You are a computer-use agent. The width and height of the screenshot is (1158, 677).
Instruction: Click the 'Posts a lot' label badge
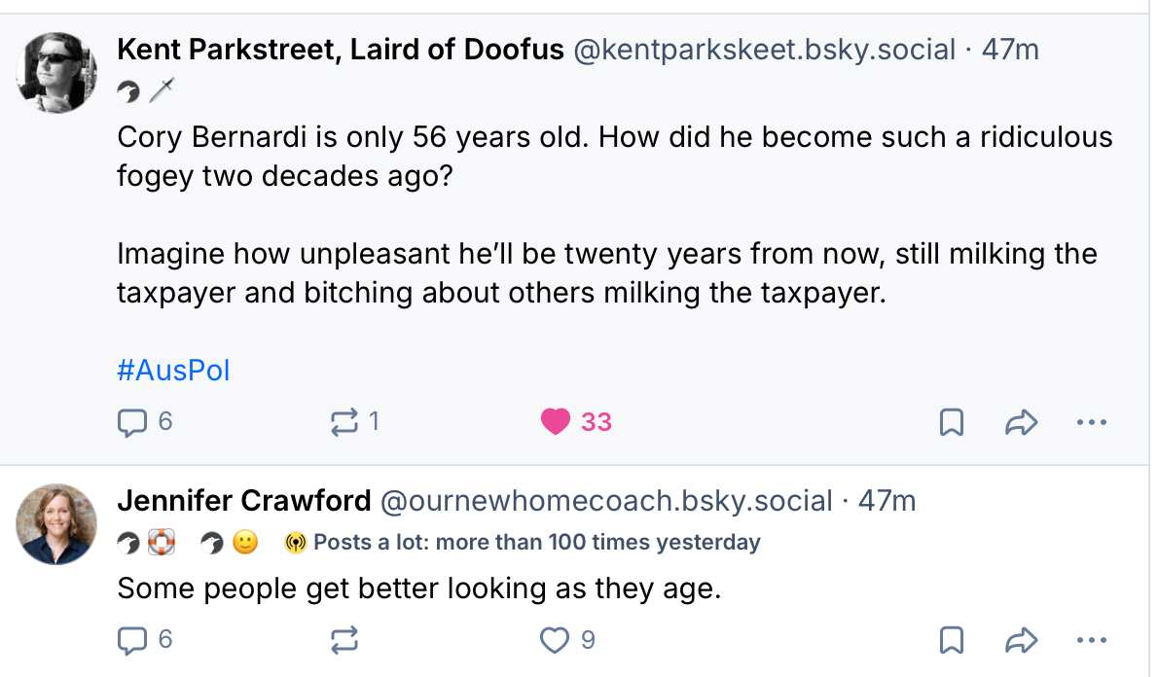524,543
